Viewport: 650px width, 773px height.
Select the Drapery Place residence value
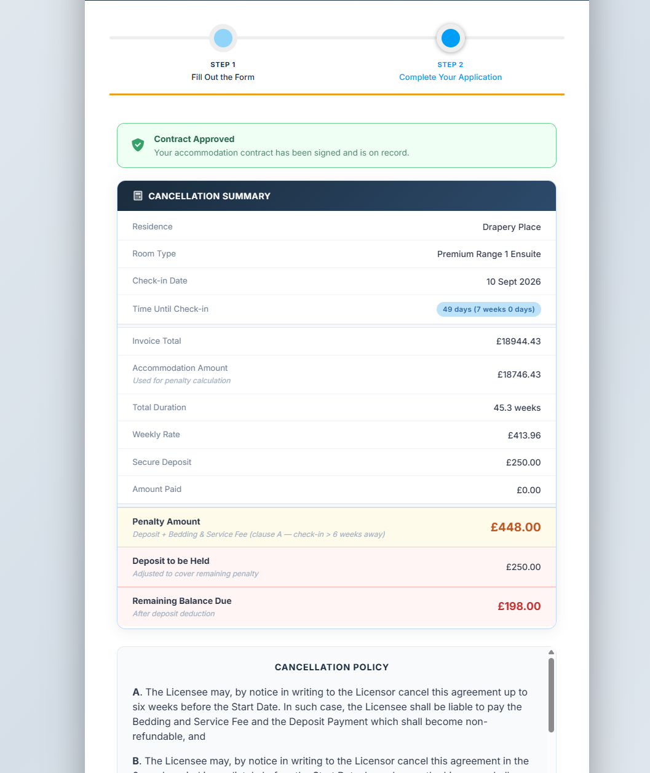(x=512, y=227)
